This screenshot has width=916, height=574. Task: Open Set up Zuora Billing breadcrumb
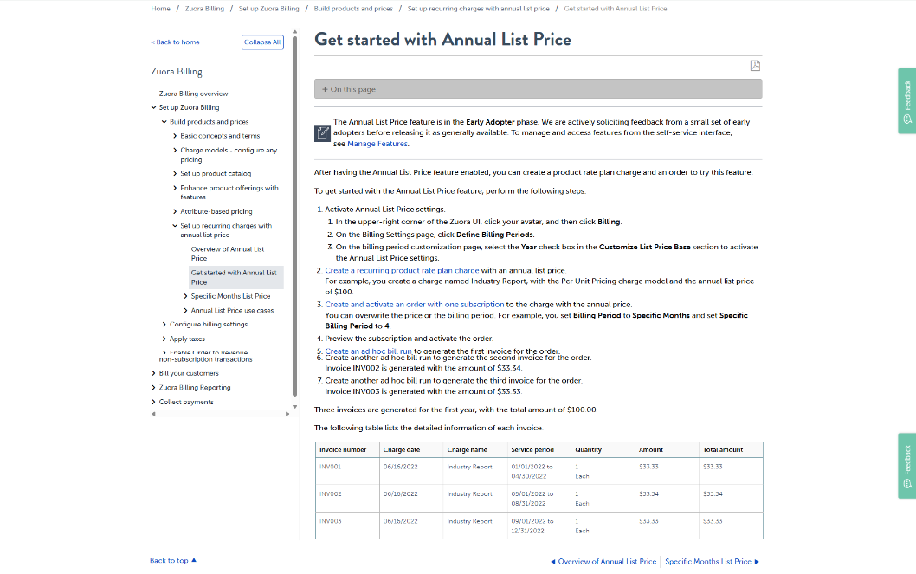(x=268, y=9)
